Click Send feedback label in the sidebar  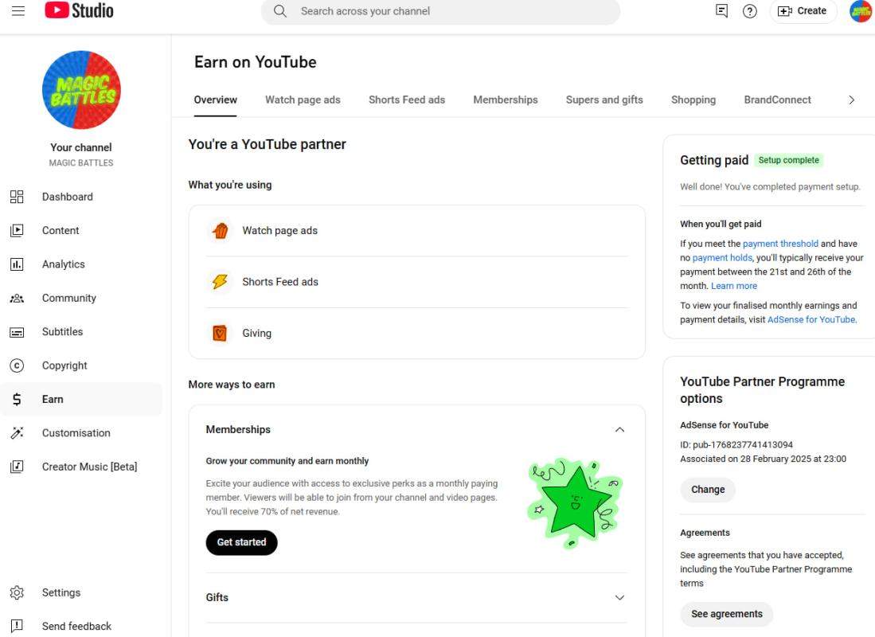[77, 627]
